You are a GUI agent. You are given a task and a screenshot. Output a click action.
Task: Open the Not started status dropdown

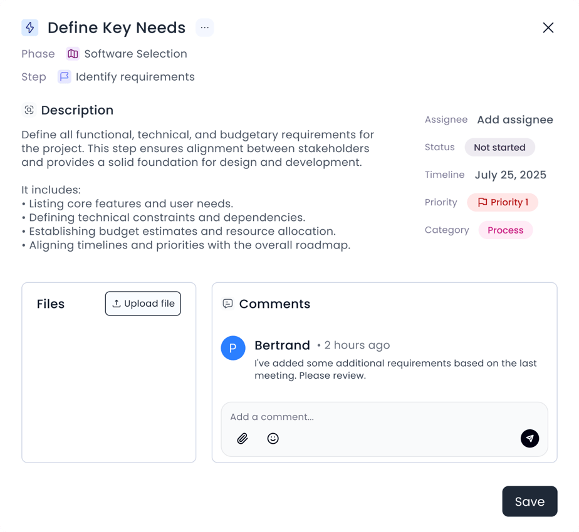coord(499,148)
